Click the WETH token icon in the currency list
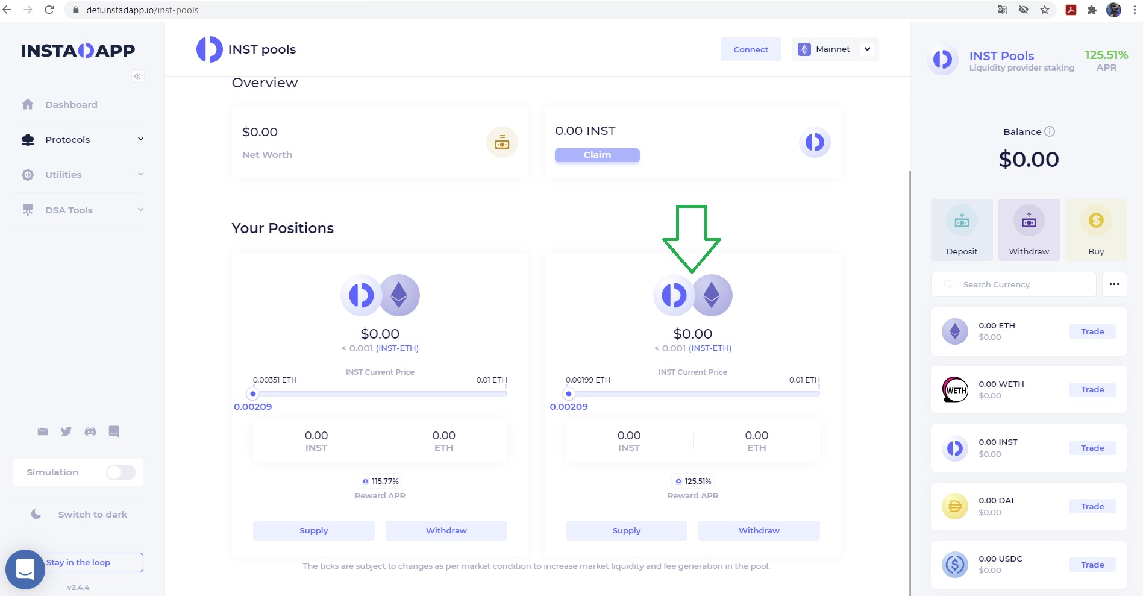 [x=955, y=390]
